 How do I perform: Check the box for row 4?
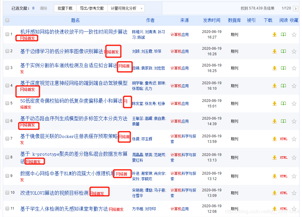click(x=7, y=85)
